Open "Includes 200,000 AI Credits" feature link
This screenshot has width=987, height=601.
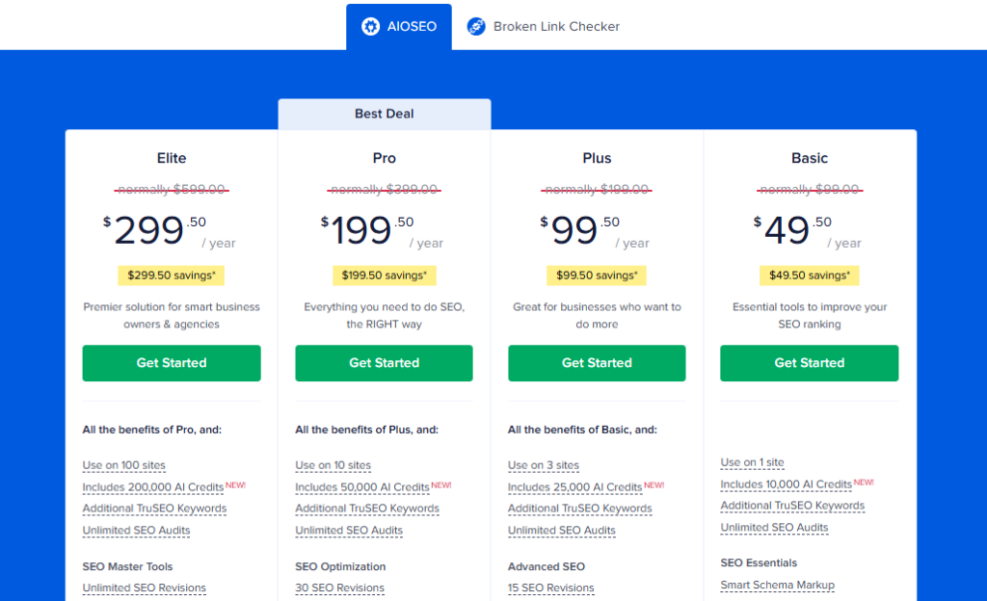153,487
